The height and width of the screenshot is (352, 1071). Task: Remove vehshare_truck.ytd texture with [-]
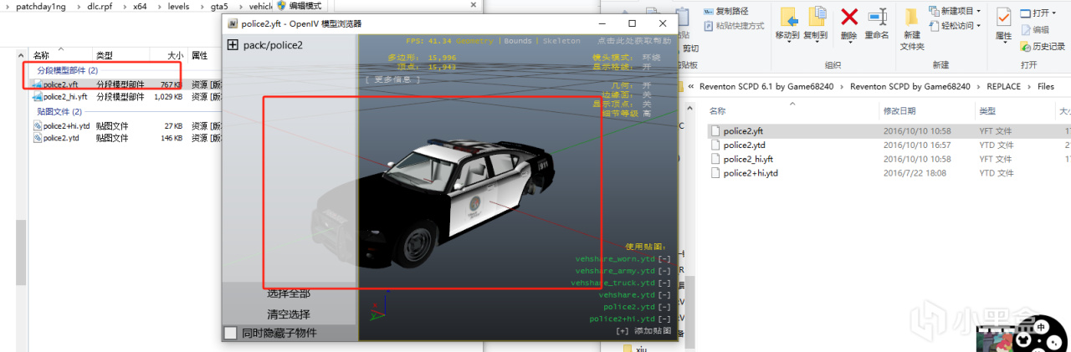click(x=664, y=283)
